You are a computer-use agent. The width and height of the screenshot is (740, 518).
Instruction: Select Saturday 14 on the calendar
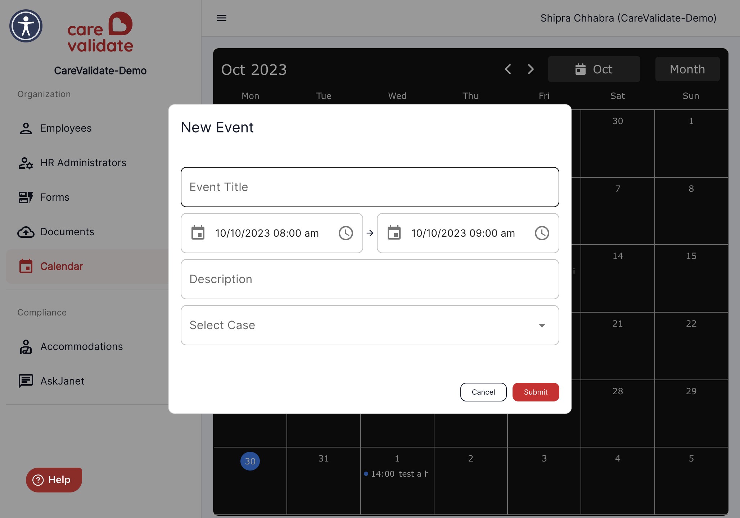pyautogui.click(x=618, y=256)
